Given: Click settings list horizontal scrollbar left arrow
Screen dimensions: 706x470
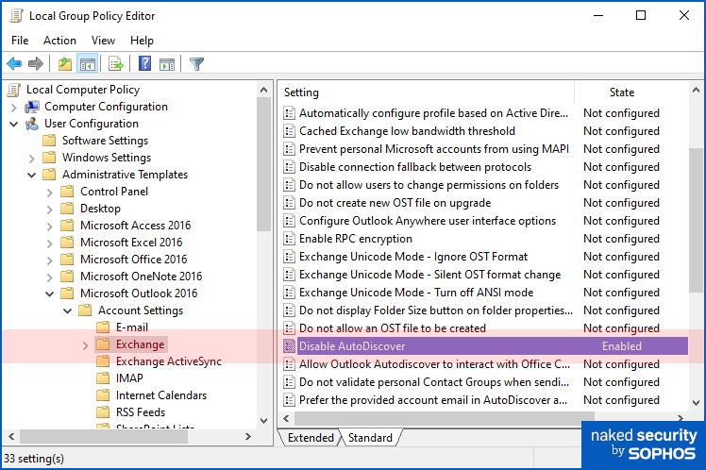Looking at the screenshot, I should click(286, 418).
